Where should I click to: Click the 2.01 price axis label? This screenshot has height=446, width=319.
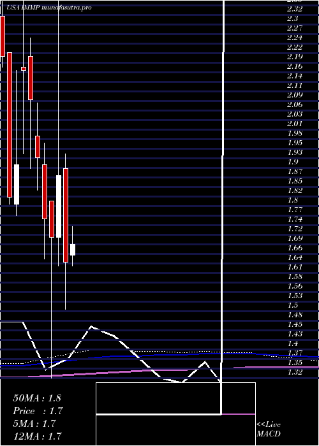pos(295,124)
